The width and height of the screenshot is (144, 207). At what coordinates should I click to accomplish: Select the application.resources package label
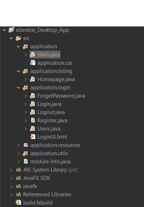point(55,145)
